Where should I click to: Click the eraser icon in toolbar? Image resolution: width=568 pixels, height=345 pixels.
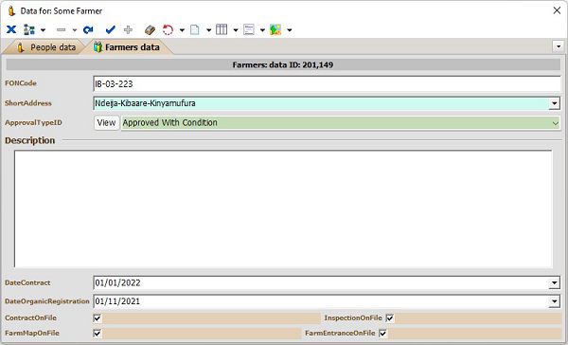point(150,29)
